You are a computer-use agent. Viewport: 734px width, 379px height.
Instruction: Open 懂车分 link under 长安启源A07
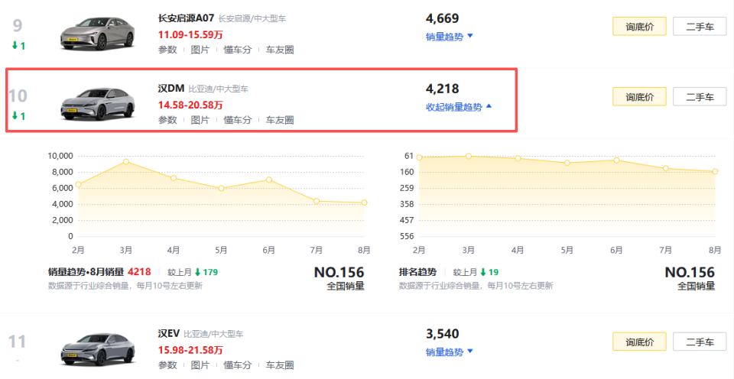click(237, 50)
